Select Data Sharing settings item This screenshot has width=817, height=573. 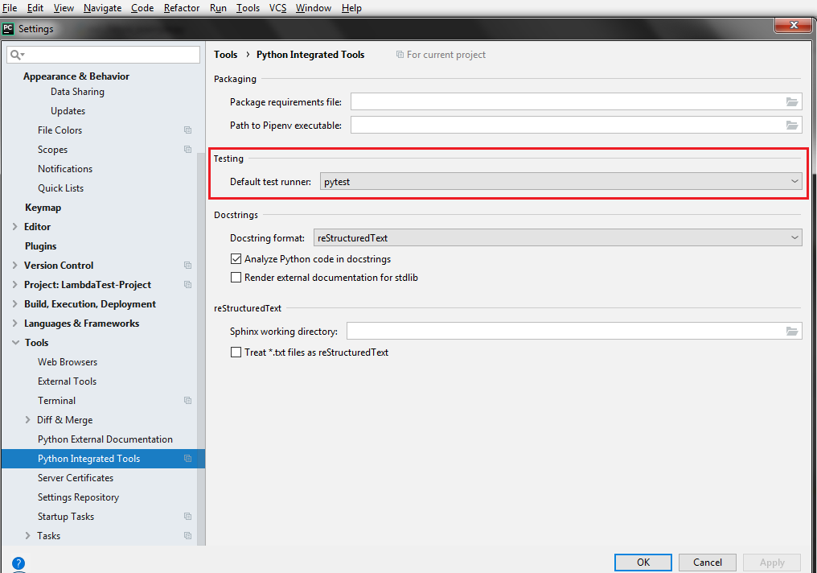tap(77, 92)
